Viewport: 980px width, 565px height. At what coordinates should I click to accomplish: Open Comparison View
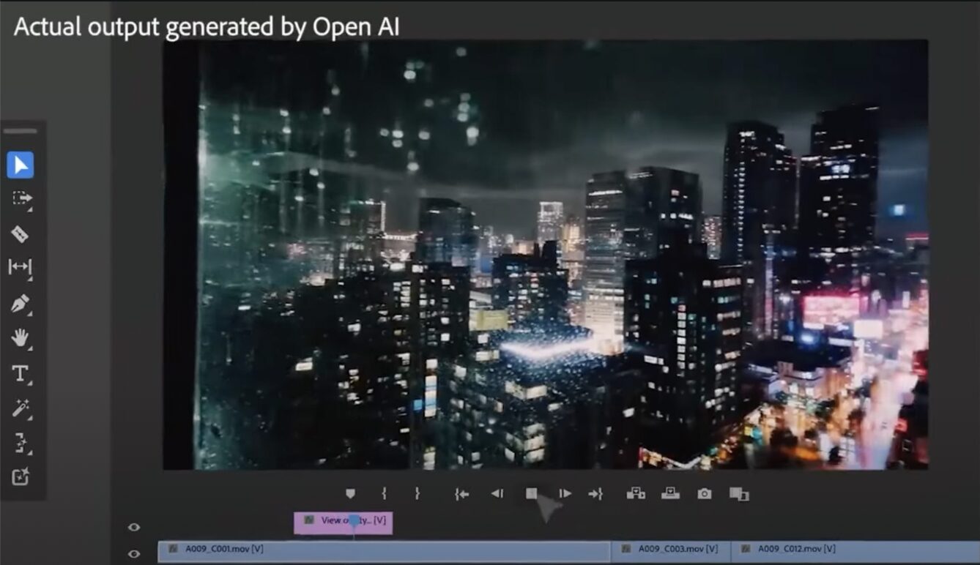(738, 494)
